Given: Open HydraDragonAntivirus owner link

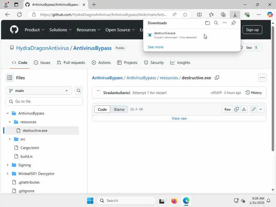Looking at the screenshot, I should point(43,48).
